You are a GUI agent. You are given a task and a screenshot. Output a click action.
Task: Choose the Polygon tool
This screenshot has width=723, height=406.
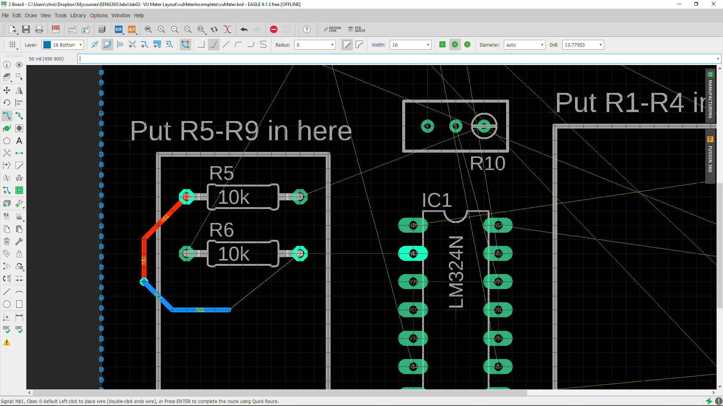[7, 141]
